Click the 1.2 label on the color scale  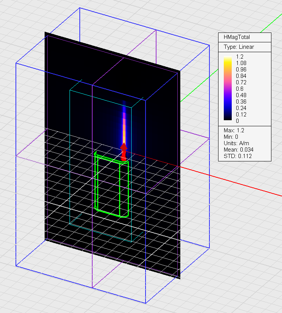[240, 56]
